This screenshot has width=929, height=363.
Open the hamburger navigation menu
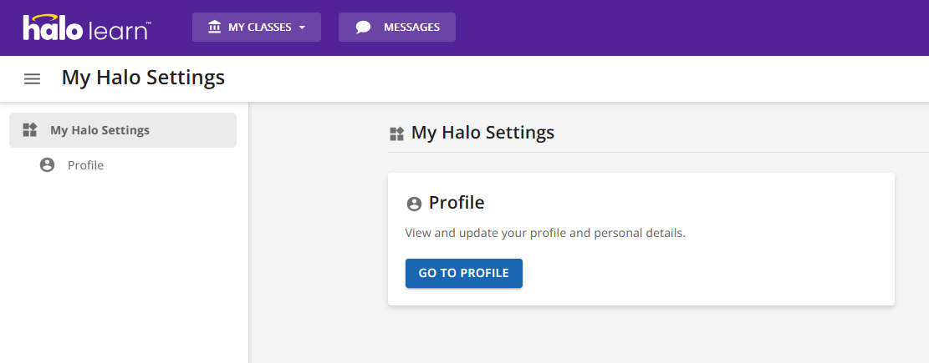pos(32,78)
